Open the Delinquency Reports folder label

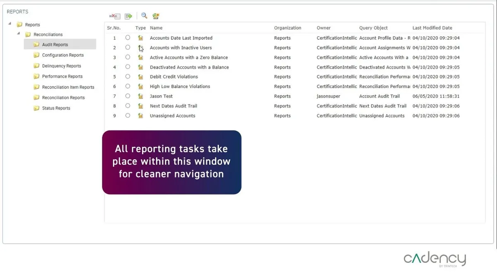[x=62, y=66]
